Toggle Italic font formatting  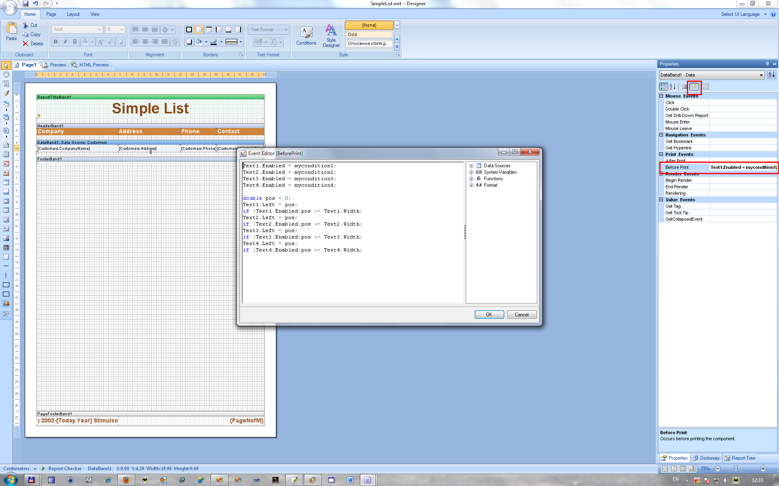65,42
